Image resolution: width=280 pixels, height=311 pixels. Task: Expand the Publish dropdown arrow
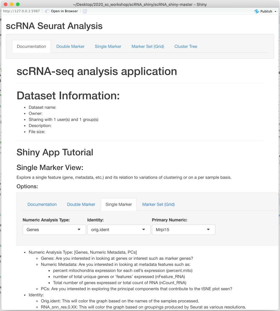click(x=276, y=12)
